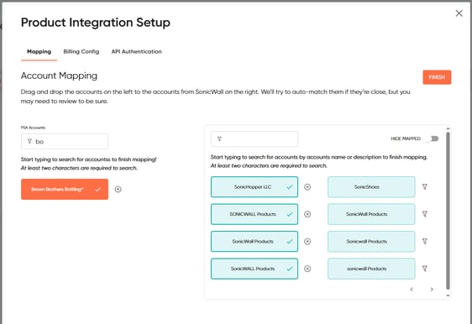
Task: Click the HIDE MAPPED label
Action: (x=406, y=138)
